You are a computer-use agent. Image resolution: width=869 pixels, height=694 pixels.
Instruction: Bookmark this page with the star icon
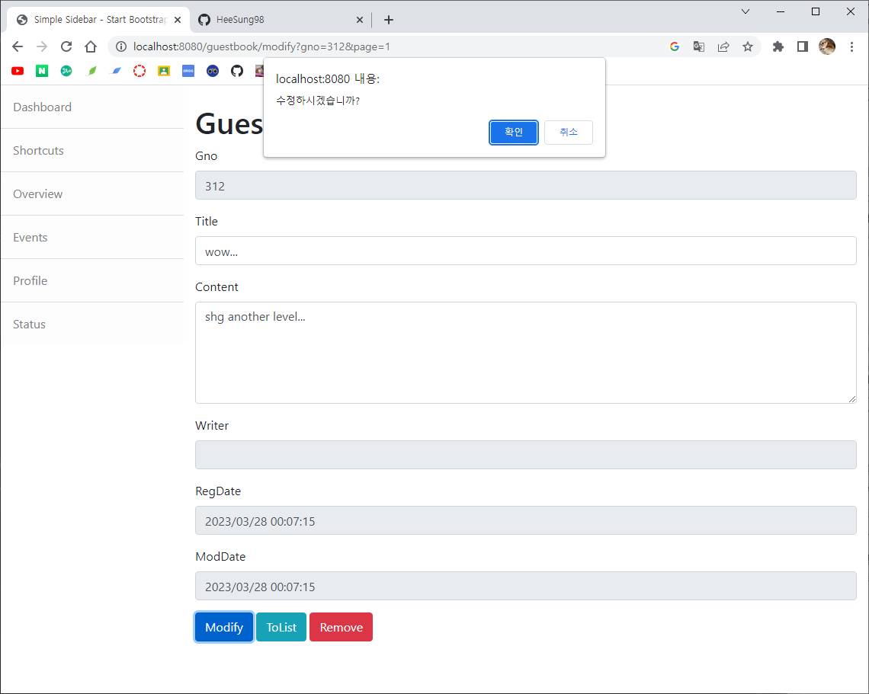tap(748, 46)
